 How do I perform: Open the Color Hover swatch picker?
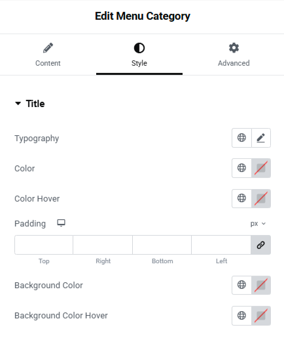pyautogui.click(x=261, y=198)
